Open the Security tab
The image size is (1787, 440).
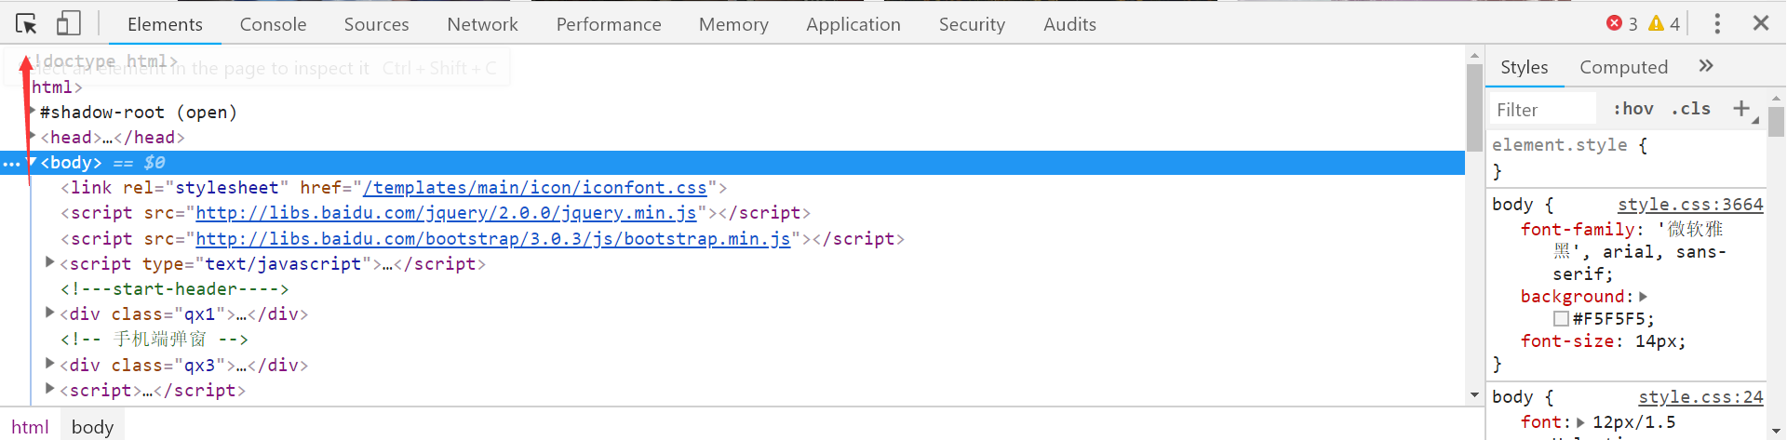pos(972,24)
